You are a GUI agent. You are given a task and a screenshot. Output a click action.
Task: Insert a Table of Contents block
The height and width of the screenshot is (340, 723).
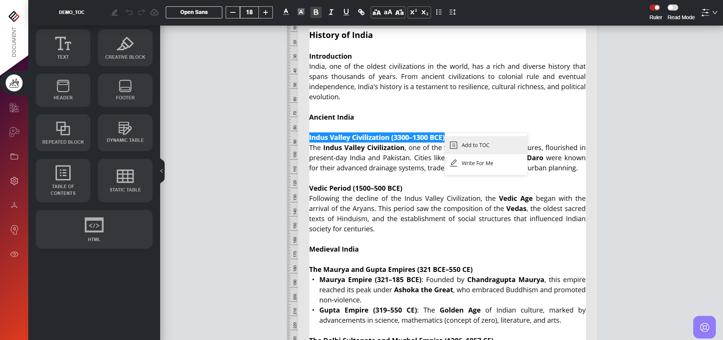tap(63, 181)
